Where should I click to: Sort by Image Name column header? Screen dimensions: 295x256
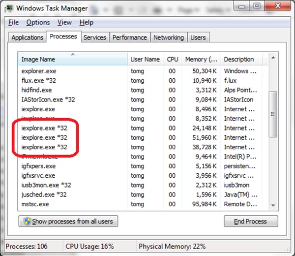pyautogui.click(x=73, y=59)
